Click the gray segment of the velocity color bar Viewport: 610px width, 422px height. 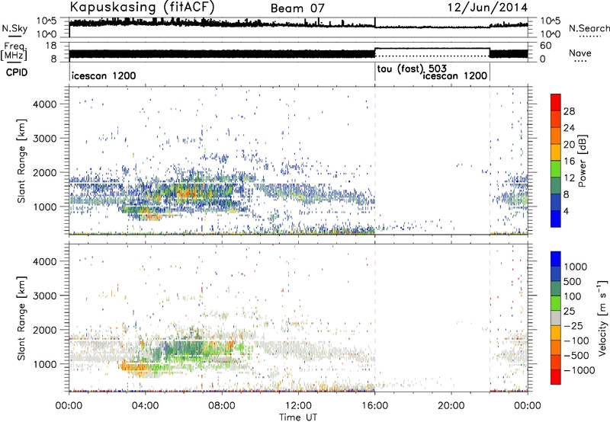pos(556,318)
